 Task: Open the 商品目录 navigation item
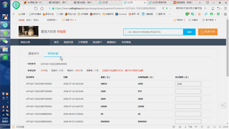tap(68, 42)
